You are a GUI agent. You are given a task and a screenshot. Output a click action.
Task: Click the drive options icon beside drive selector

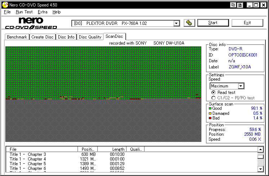point(189,23)
